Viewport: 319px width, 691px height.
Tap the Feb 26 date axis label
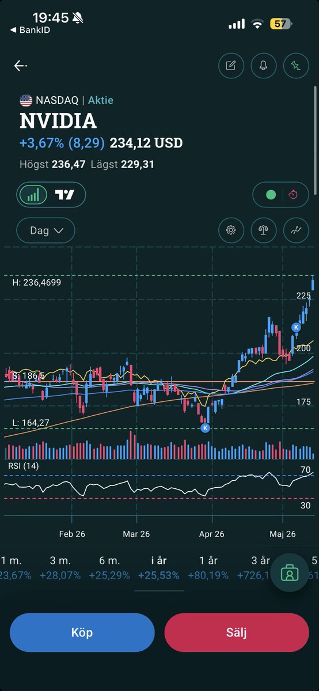(x=72, y=534)
